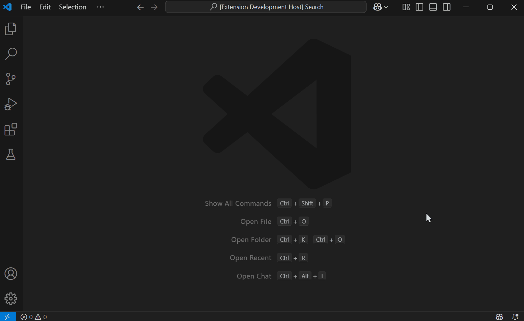Toggle the Secondary Side Bar visibility
This screenshot has width=524, height=321.
447,7
